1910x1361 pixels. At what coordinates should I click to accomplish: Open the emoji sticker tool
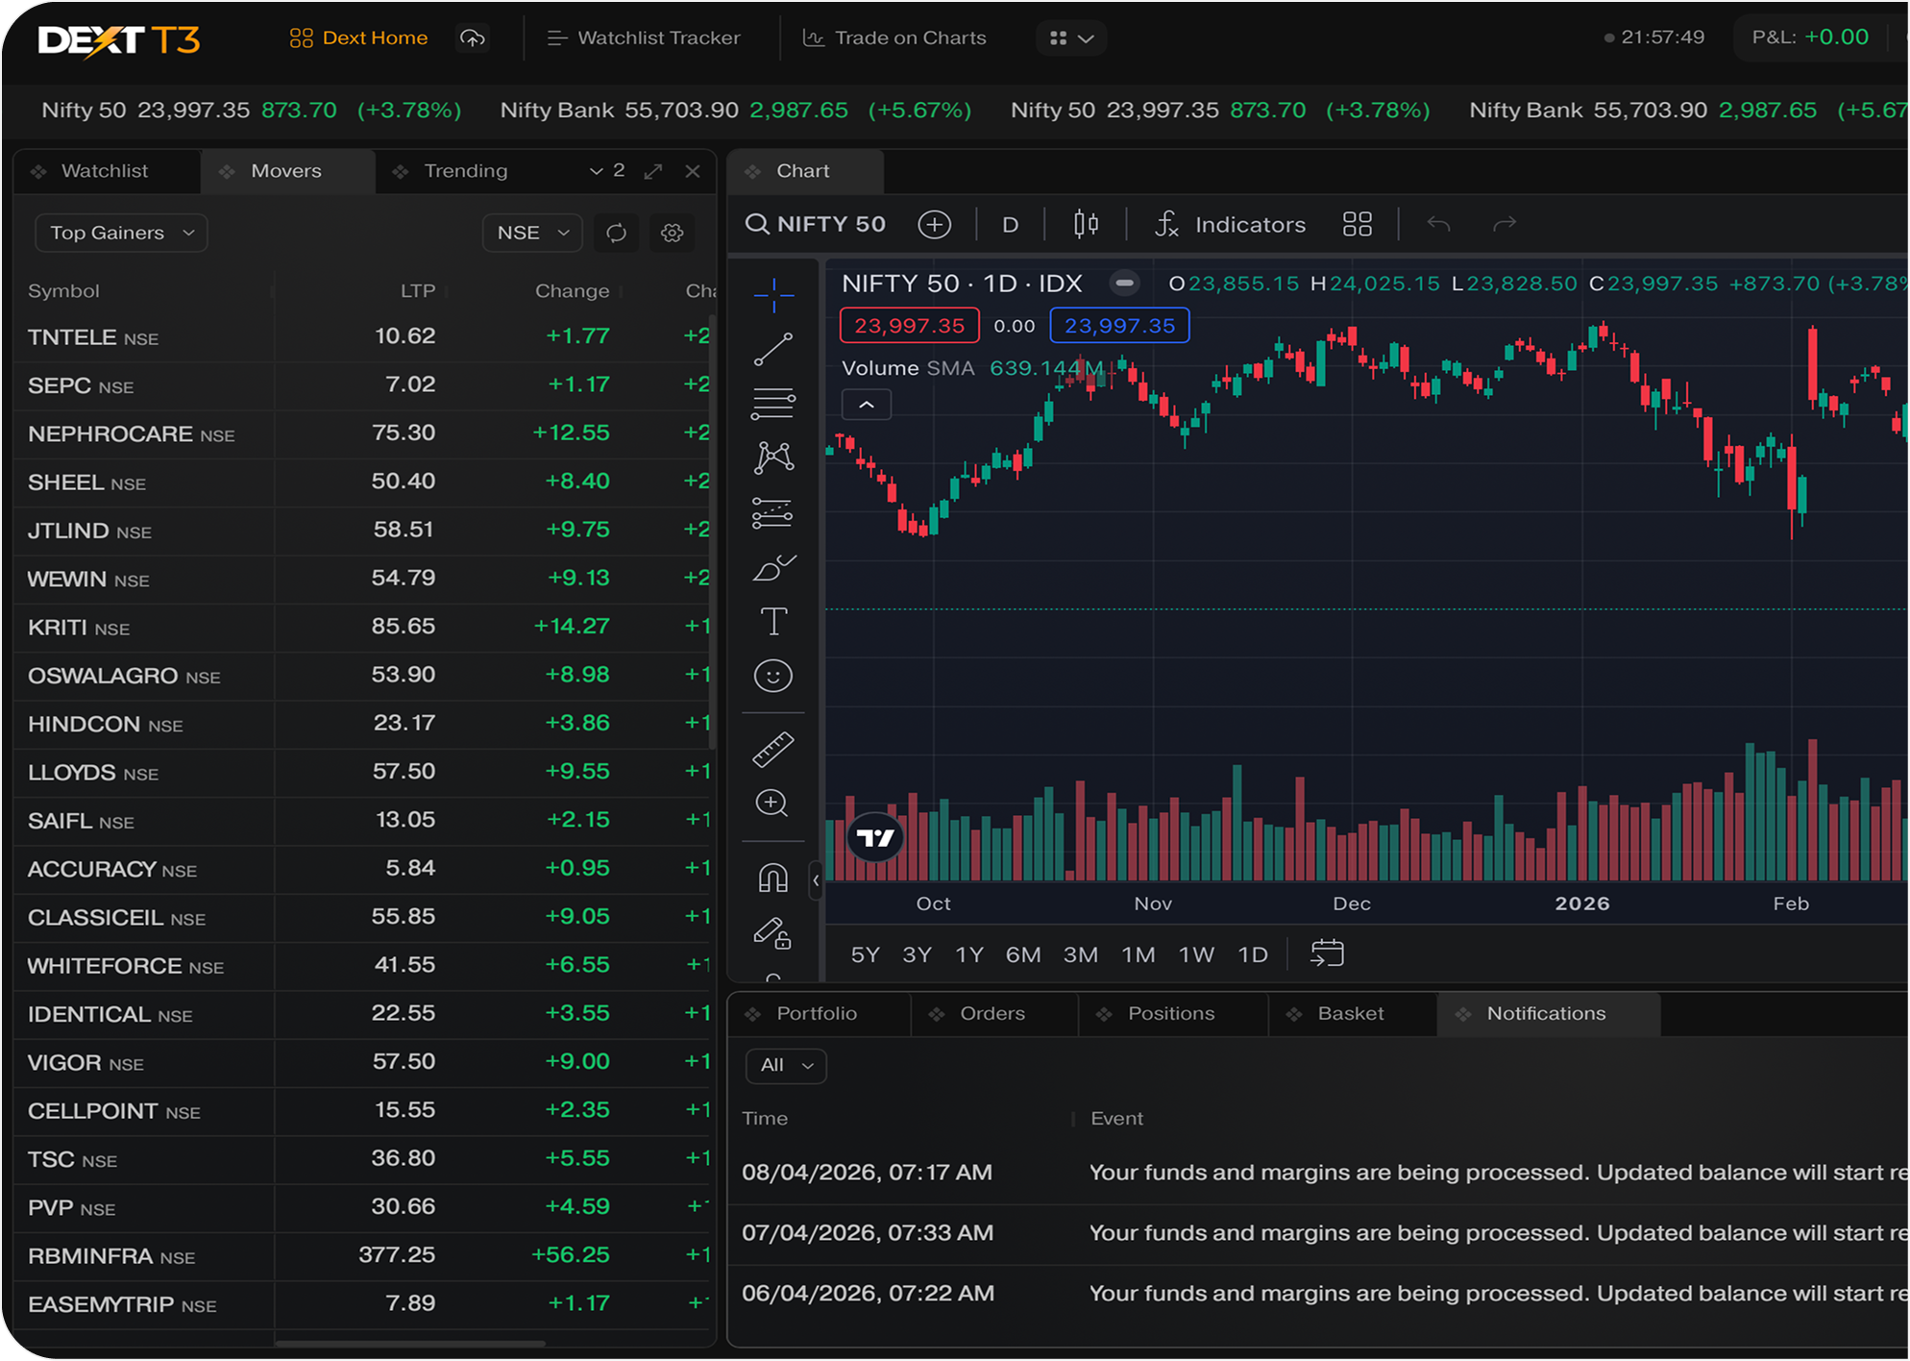(773, 677)
